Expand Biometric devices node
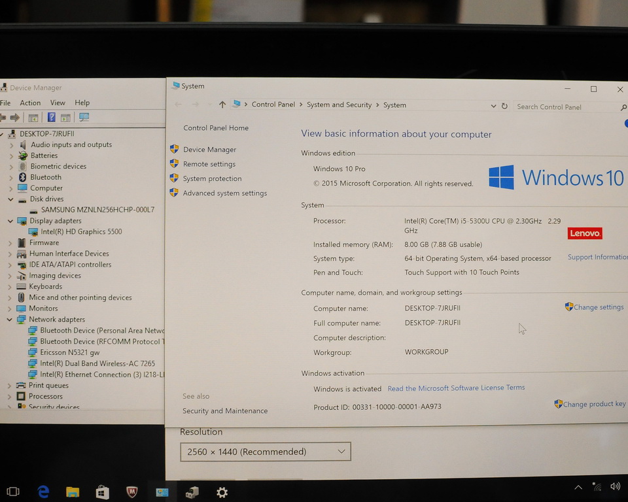Viewport: 628px width, 502px height. pos(11,167)
